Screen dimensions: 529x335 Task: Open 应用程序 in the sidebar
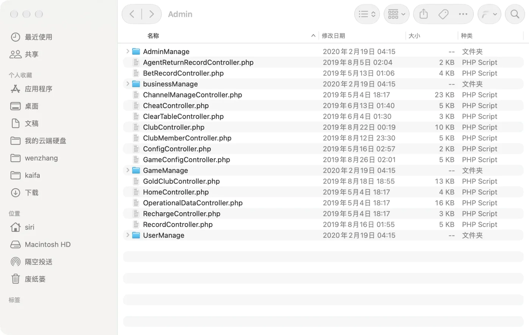(x=31, y=89)
